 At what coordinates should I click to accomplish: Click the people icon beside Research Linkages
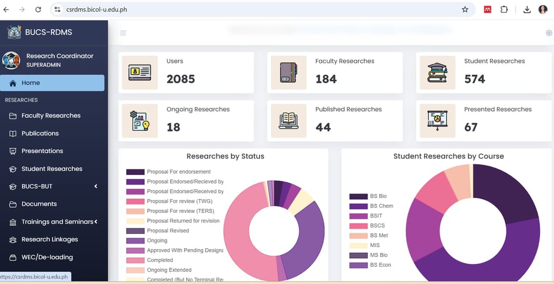coord(13,239)
